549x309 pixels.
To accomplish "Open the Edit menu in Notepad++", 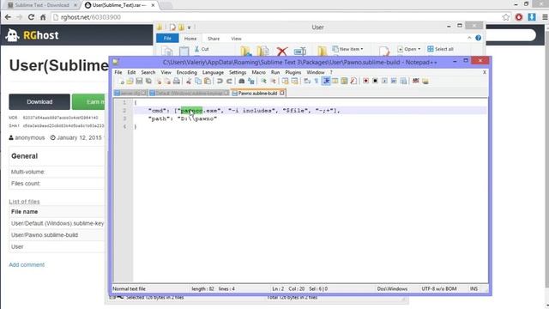I will pos(131,72).
